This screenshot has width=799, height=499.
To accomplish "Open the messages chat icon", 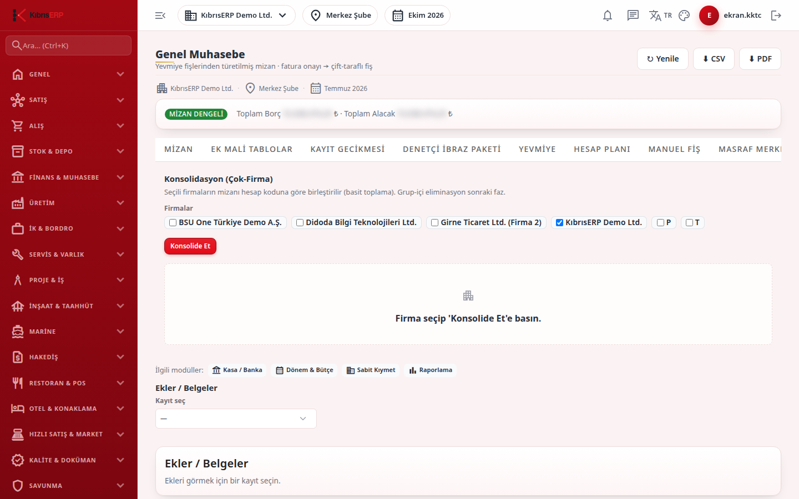I will [x=633, y=16].
